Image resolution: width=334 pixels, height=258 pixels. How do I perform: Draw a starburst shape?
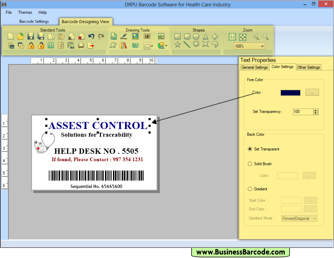point(196,44)
